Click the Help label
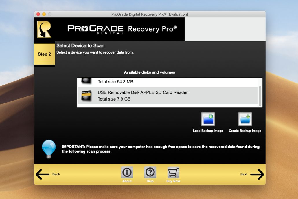 tap(150, 181)
